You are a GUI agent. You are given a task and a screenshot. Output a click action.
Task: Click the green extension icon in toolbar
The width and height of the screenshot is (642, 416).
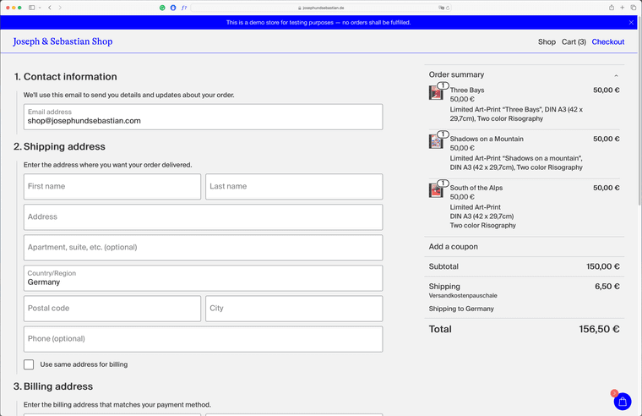click(163, 8)
